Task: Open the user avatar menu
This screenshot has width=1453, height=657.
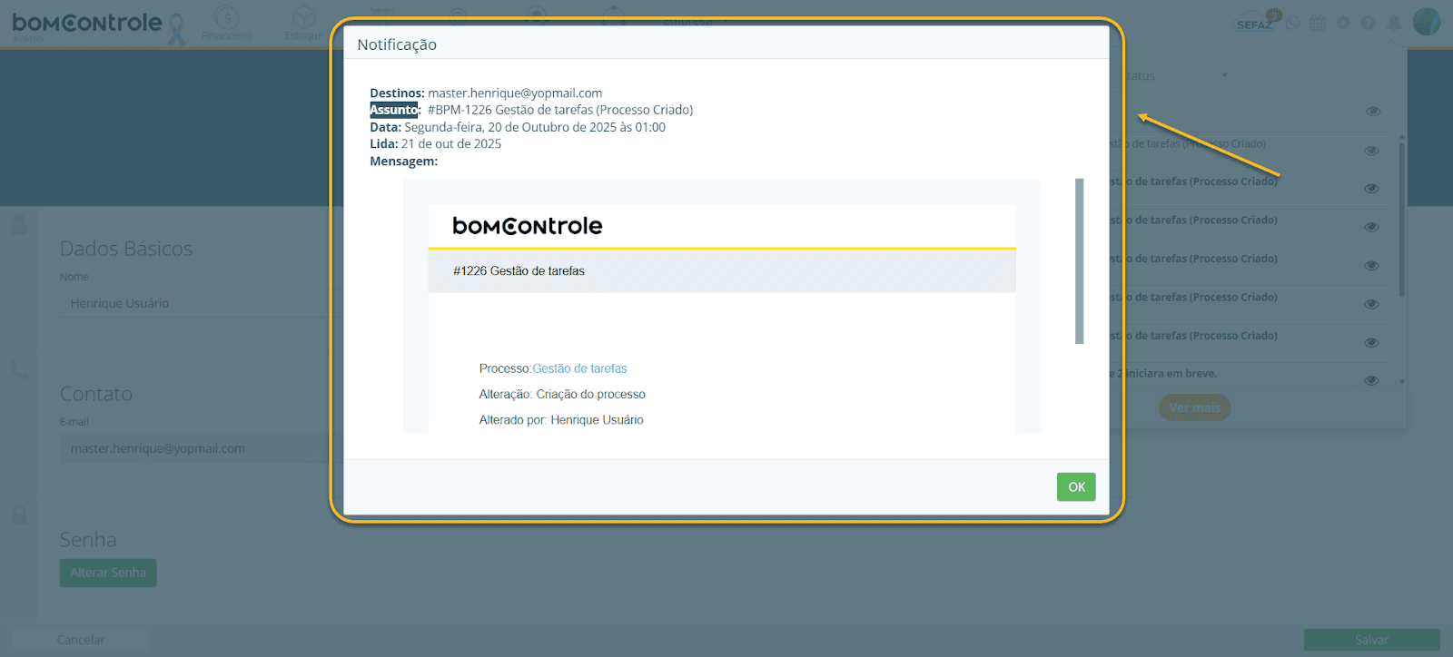Action: [x=1427, y=22]
